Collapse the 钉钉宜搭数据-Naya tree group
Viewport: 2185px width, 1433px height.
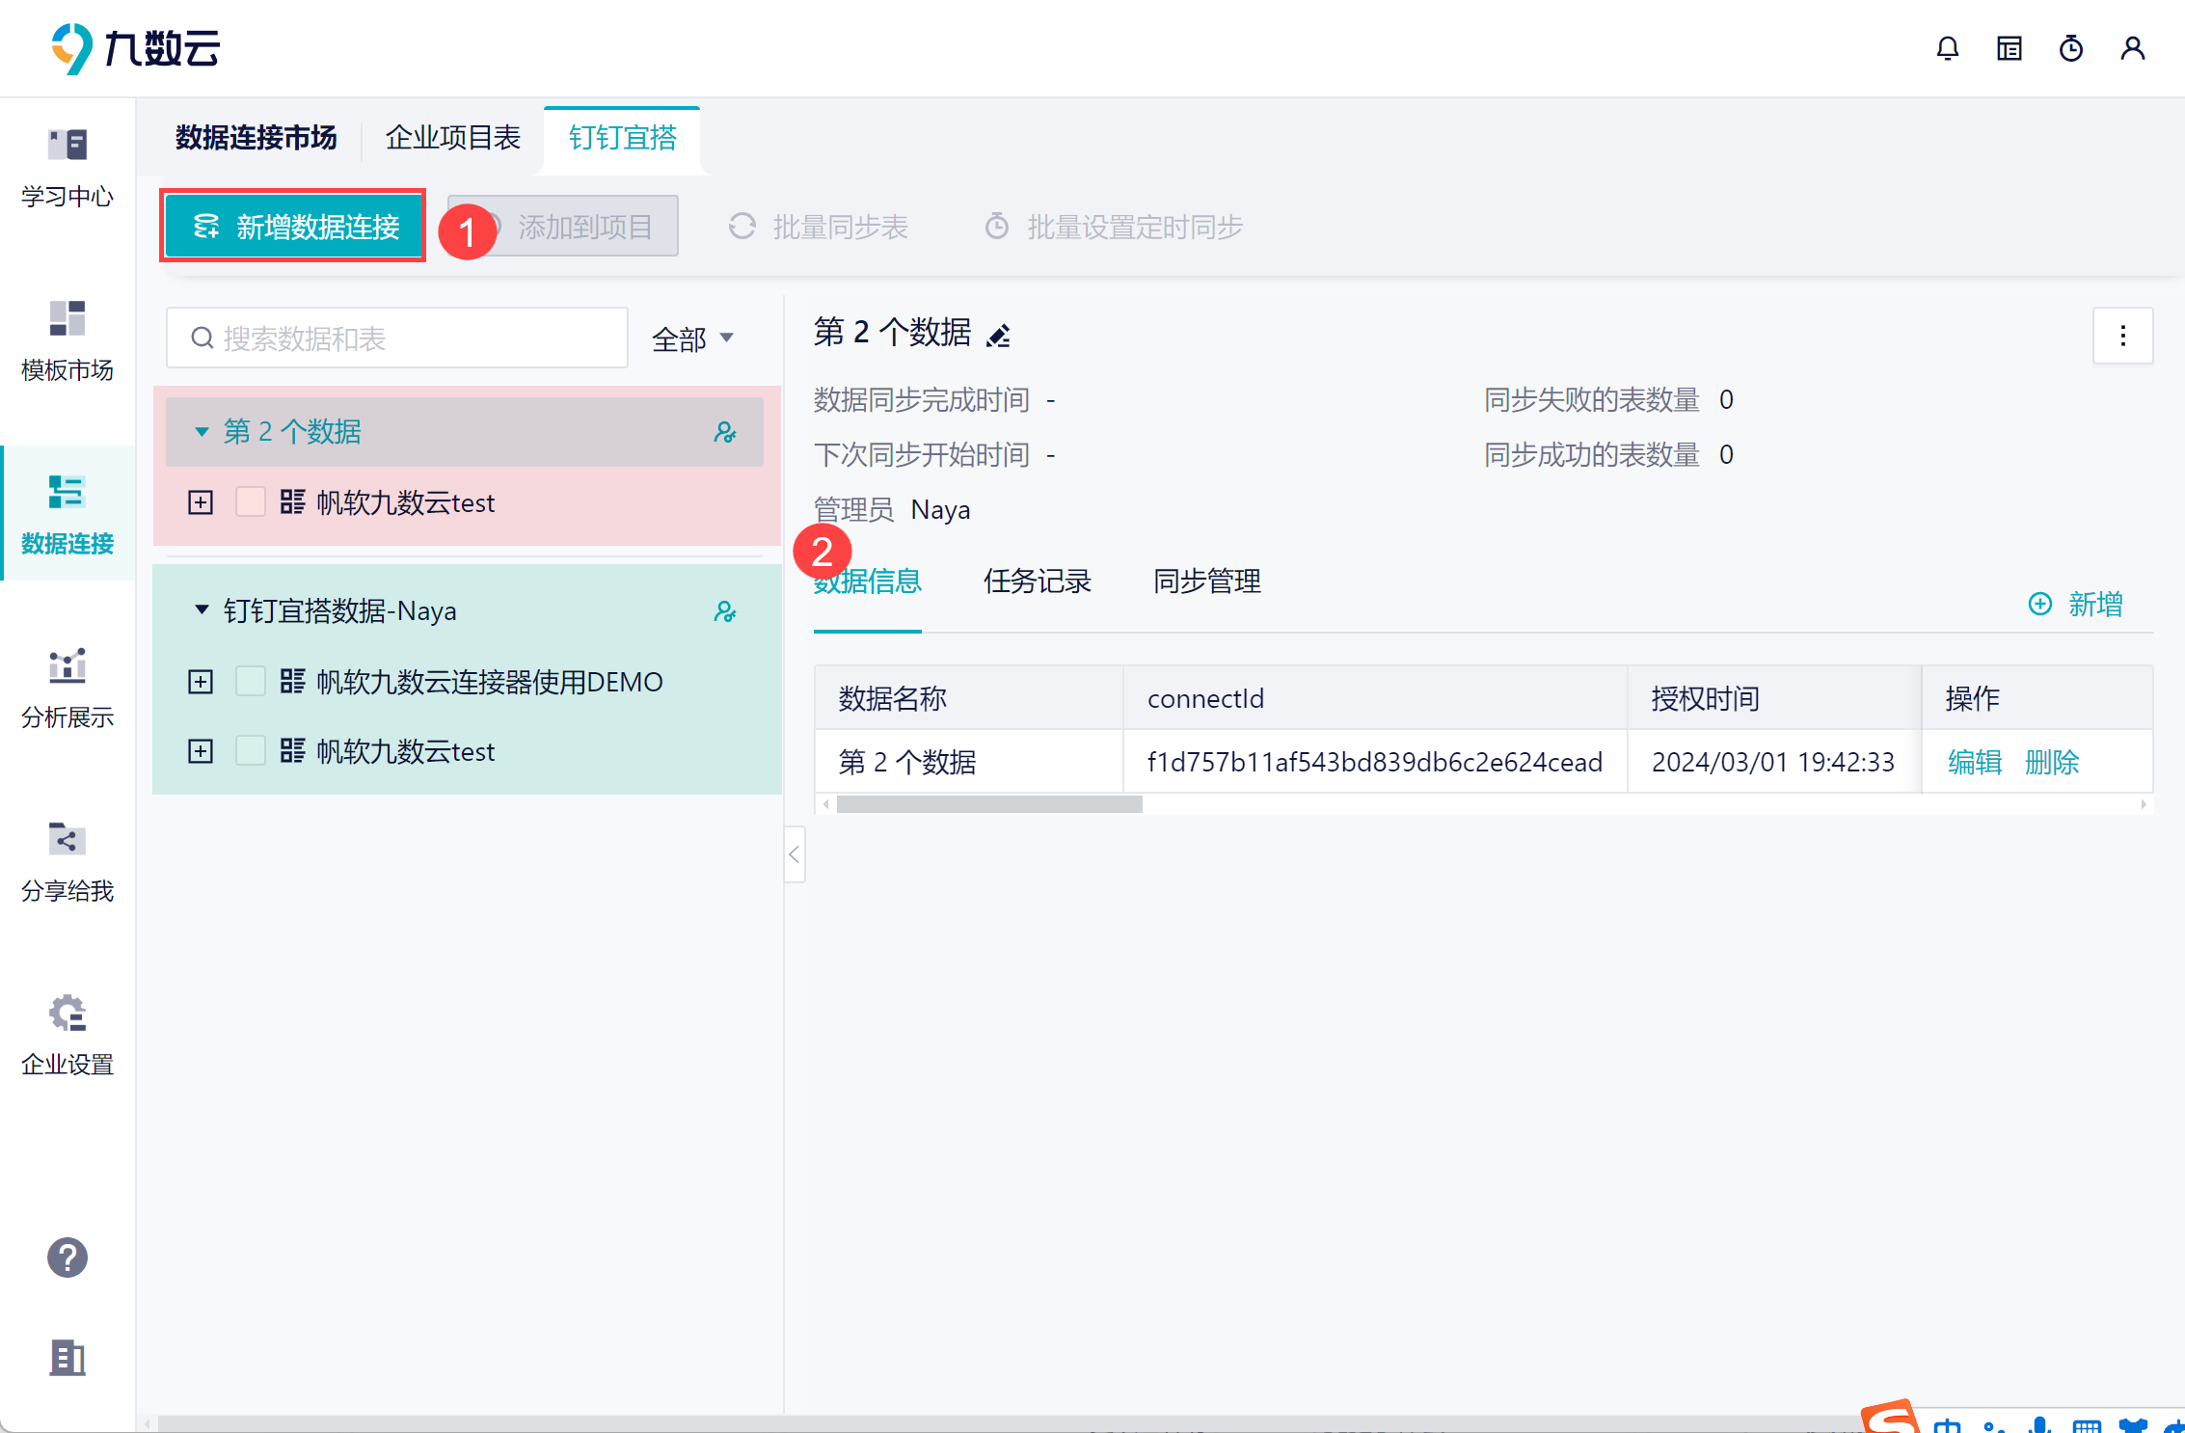point(202,610)
